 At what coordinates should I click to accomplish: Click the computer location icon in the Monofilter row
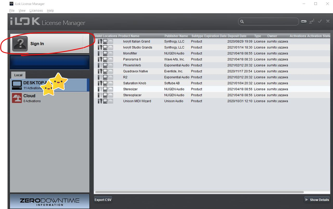pos(105,53)
